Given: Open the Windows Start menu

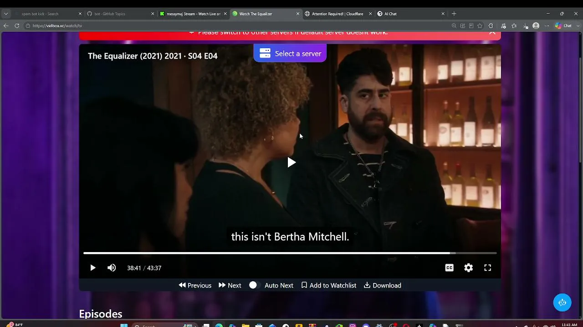Looking at the screenshot, I should pyautogui.click(x=124, y=325).
